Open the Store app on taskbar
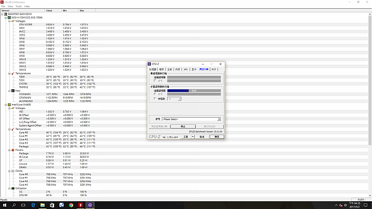 [52, 205]
